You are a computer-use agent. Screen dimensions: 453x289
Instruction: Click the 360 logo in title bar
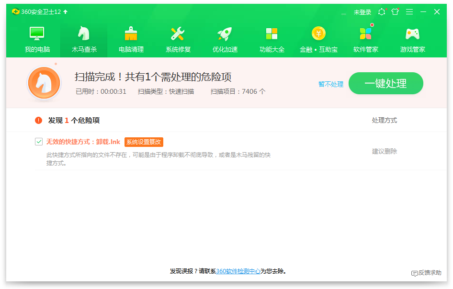click(x=16, y=11)
